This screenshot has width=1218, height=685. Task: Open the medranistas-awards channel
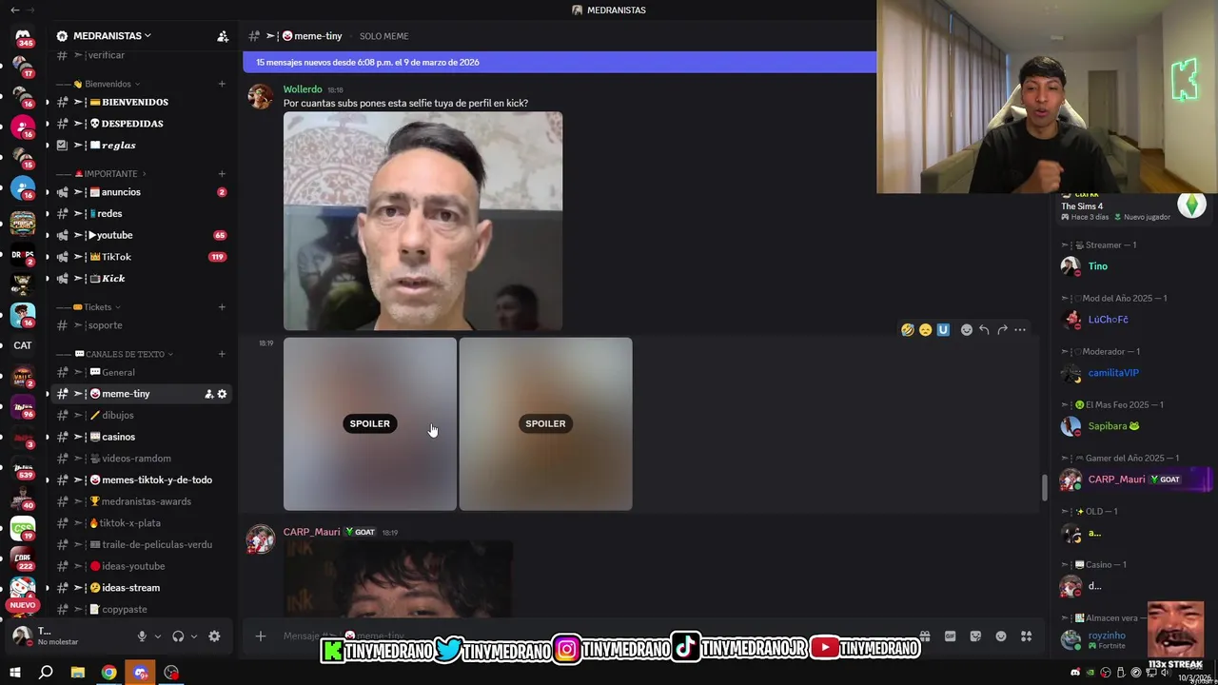[141, 501]
